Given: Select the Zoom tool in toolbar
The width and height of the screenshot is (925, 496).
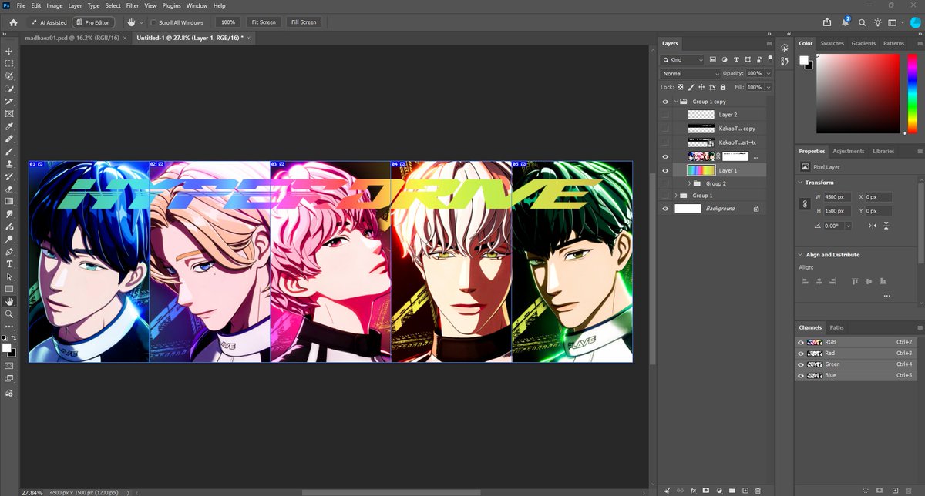Looking at the screenshot, I should (9, 314).
